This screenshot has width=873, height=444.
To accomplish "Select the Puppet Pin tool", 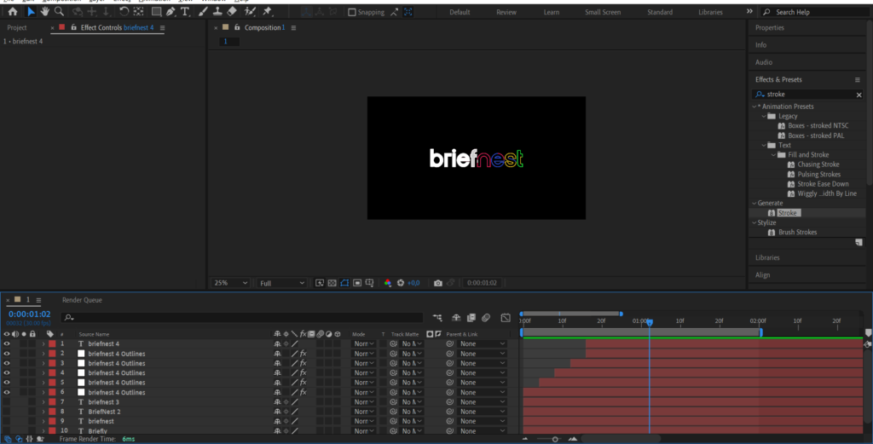I will click(x=267, y=12).
